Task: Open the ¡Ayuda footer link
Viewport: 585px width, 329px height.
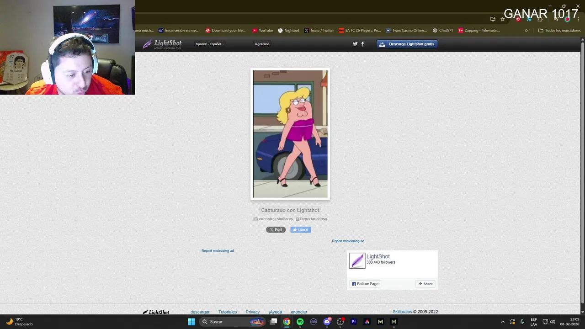Action: 275,312
